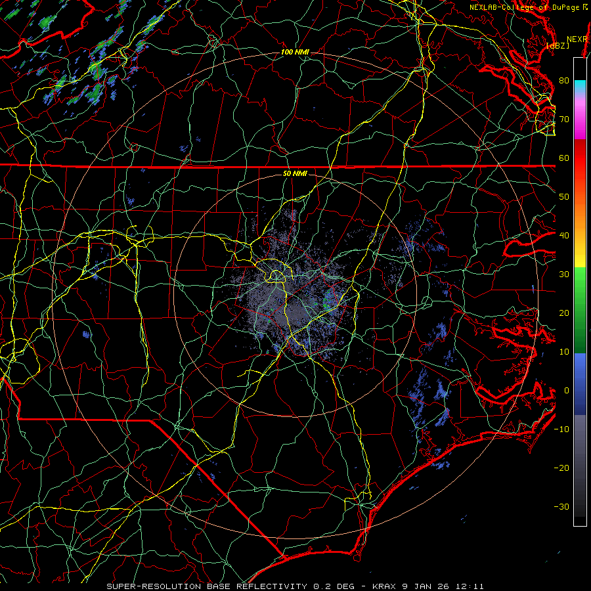The image size is (591, 591).
Task: Click the 70 value on the dBZ scale
Action: pos(564,120)
